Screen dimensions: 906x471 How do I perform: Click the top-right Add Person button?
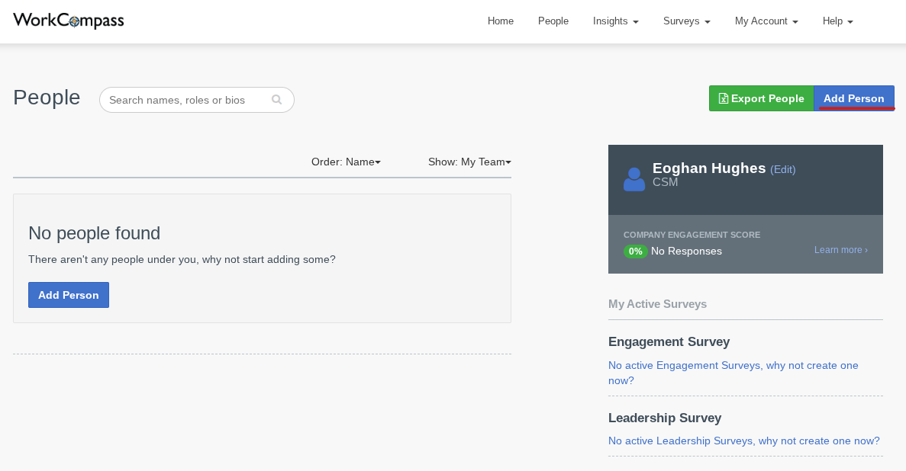[853, 98]
